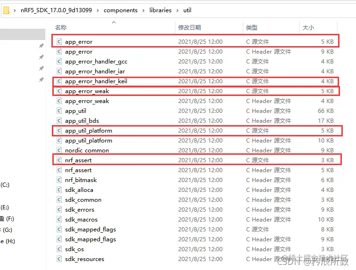
Task: Click the app_error_handler_keil file name
Action: [x=96, y=81]
